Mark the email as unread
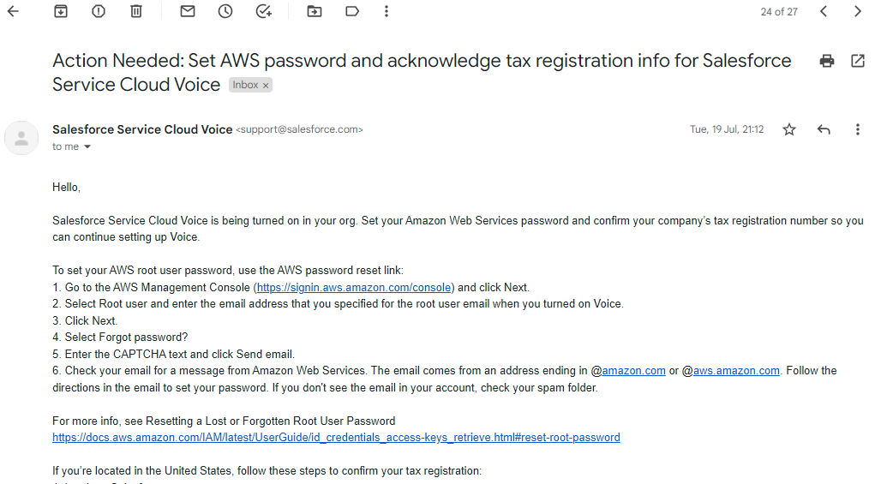This screenshot has width=875, height=484. [188, 11]
